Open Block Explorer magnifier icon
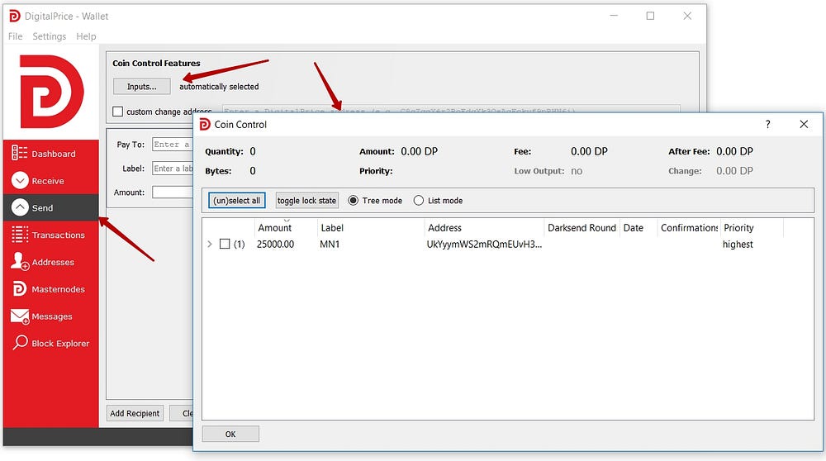Screen dimensions: 826x461 (x=20, y=343)
